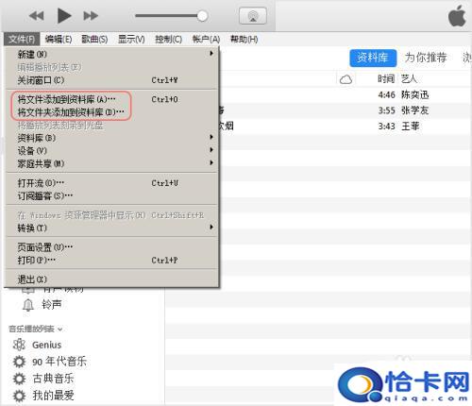Open the Genius atom icon playlist
This screenshot has height=406, width=472.
pos(19,345)
